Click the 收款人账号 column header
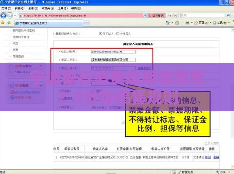The image size is (234, 174). pyautogui.click(x=72, y=149)
